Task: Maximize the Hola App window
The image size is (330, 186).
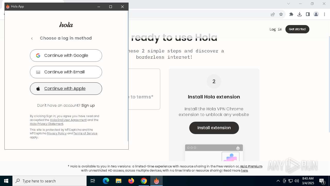Action: [x=111, y=7]
